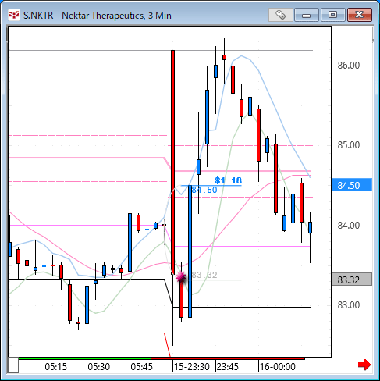Click the chart link chain icon
The width and height of the screenshot is (380, 381).
[x=281, y=15]
